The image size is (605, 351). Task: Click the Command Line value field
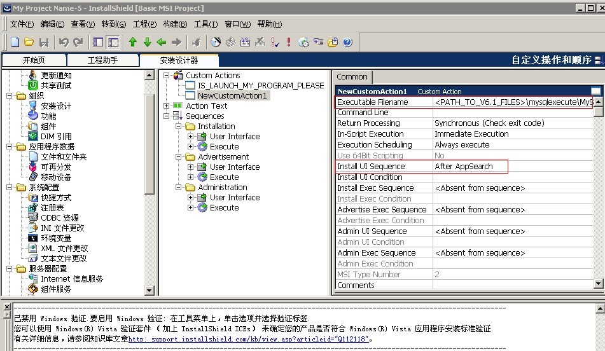click(513, 113)
